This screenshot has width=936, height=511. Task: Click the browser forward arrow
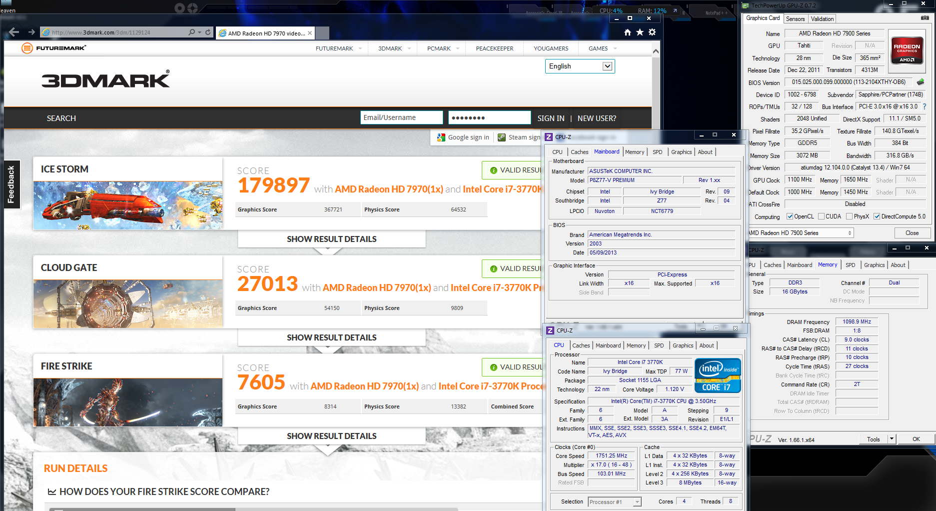tap(31, 32)
